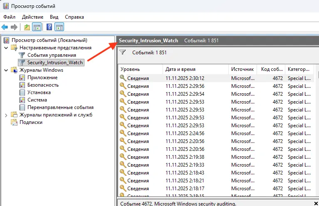Toggle the show/hide console tree icon
This screenshot has height=206, width=319.
coord(37,27)
